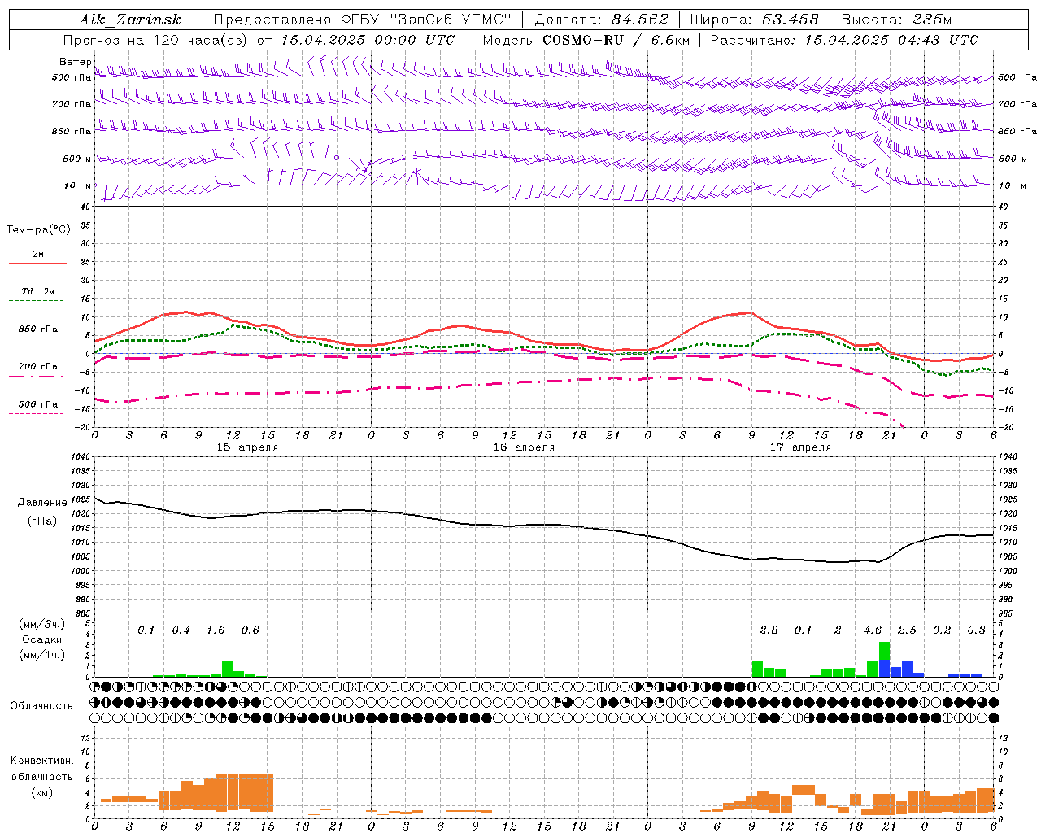Screen dimensions: 1041x833
Task: Select the Облачность cloud cover label
Action: (x=41, y=706)
